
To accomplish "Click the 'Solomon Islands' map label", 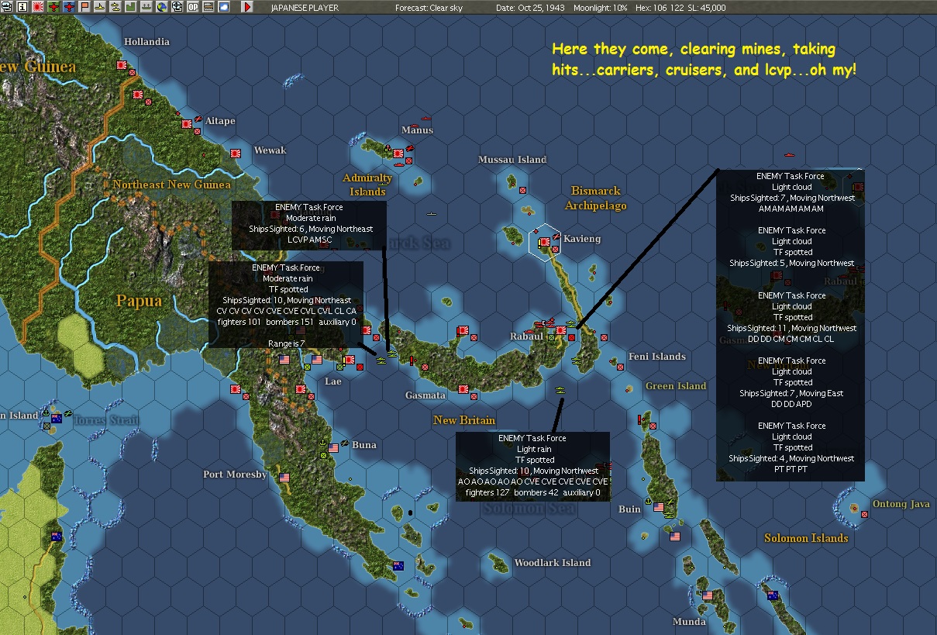I will click(806, 538).
